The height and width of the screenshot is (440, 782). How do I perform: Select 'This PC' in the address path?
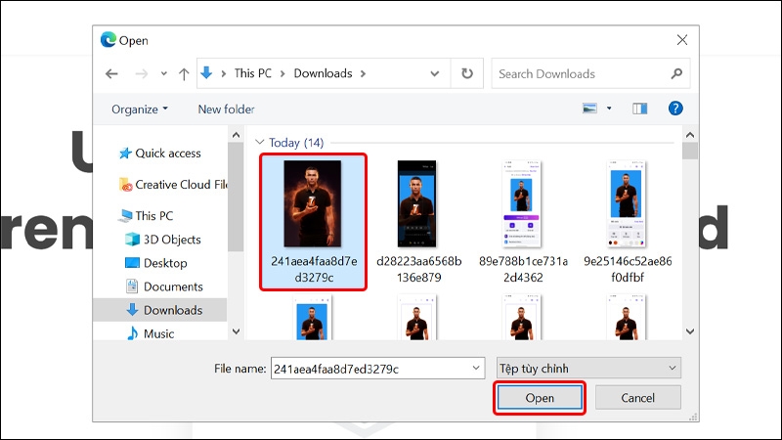click(253, 73)
